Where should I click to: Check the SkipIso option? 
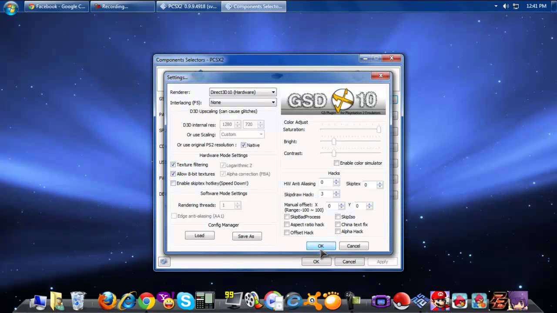(338, 217)
